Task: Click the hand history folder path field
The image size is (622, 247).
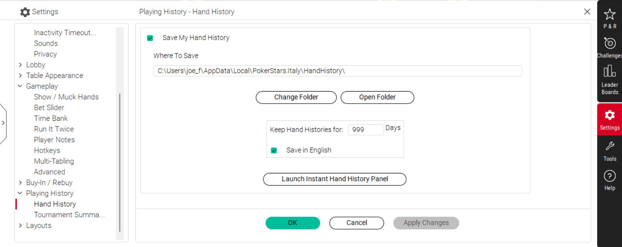Action: (338, 71)
